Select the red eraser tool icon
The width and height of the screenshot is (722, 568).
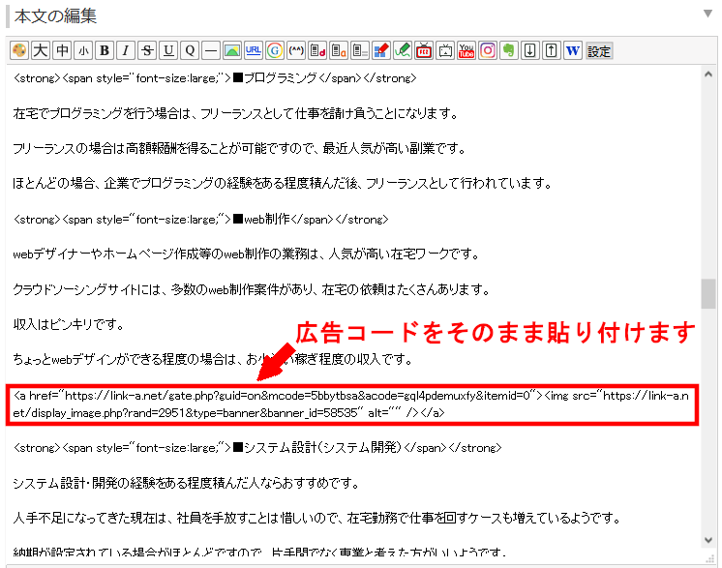(x=380, y=50)
